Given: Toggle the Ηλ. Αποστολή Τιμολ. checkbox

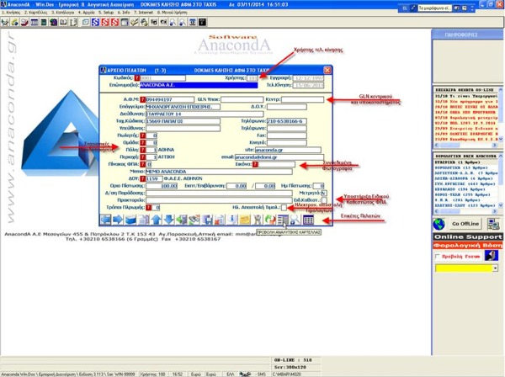Looking at the screenshot, I should click(284, 208).
